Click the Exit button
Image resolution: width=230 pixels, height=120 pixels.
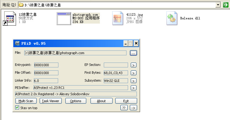pyautogui.click(x=126, y=101)
